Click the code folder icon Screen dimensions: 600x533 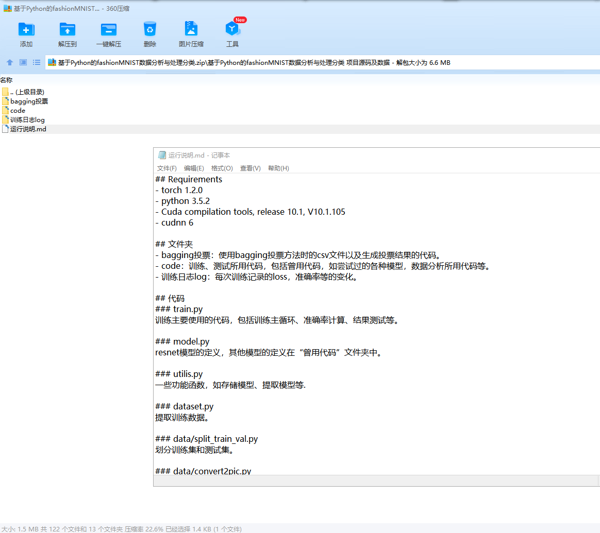pos(5,110)
